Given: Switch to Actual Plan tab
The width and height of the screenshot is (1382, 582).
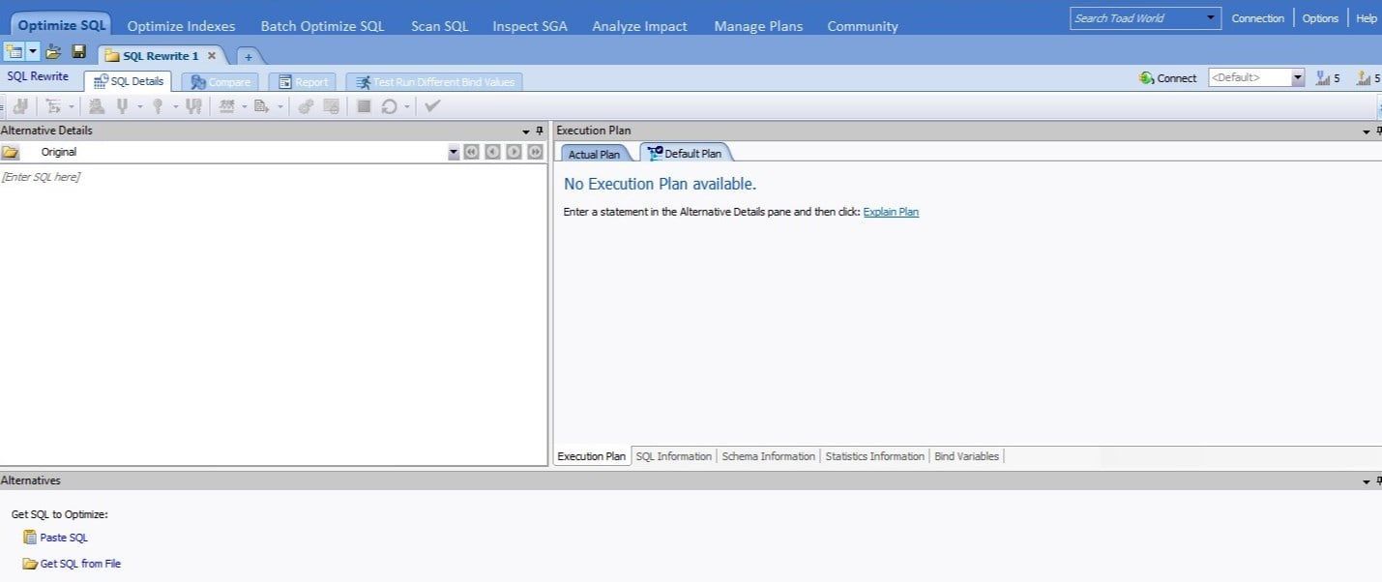Looking at the screenshot, I should tap(594, 154).
